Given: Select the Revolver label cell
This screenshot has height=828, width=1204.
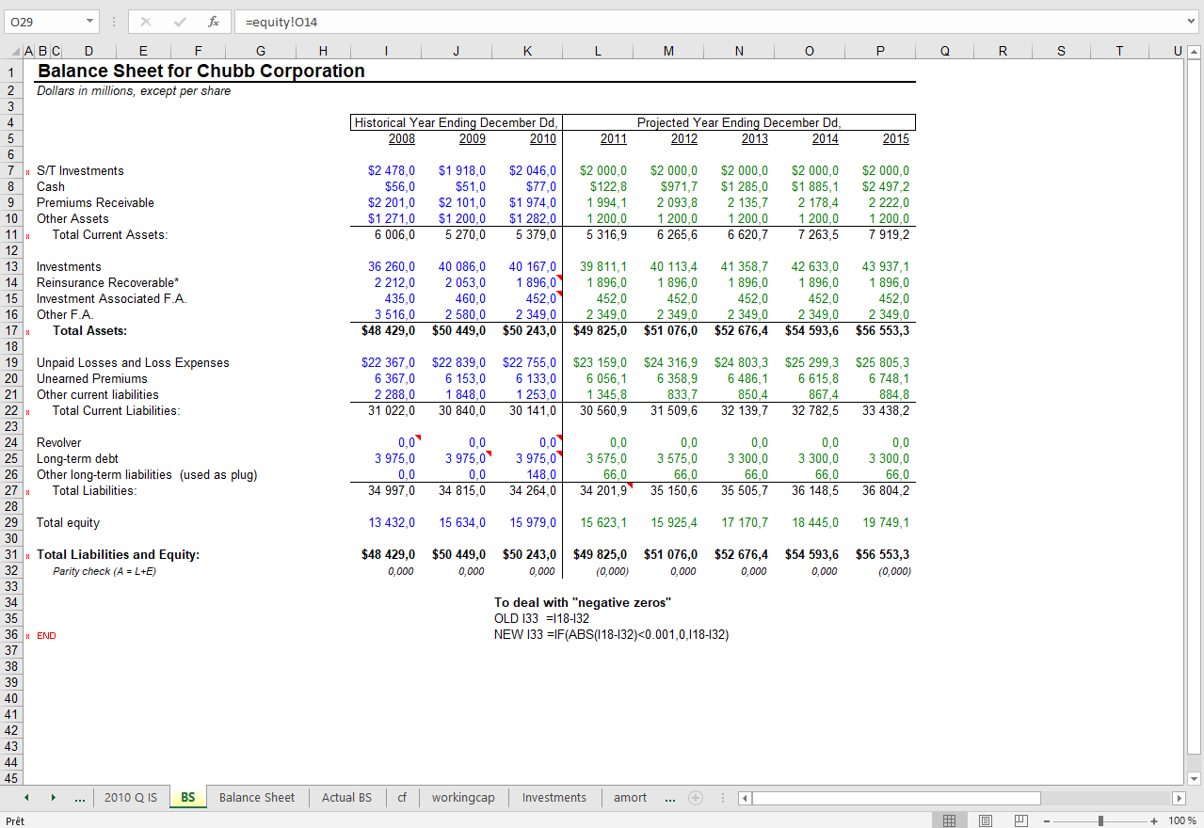Looking at the screenshot, I should [58, 442].
